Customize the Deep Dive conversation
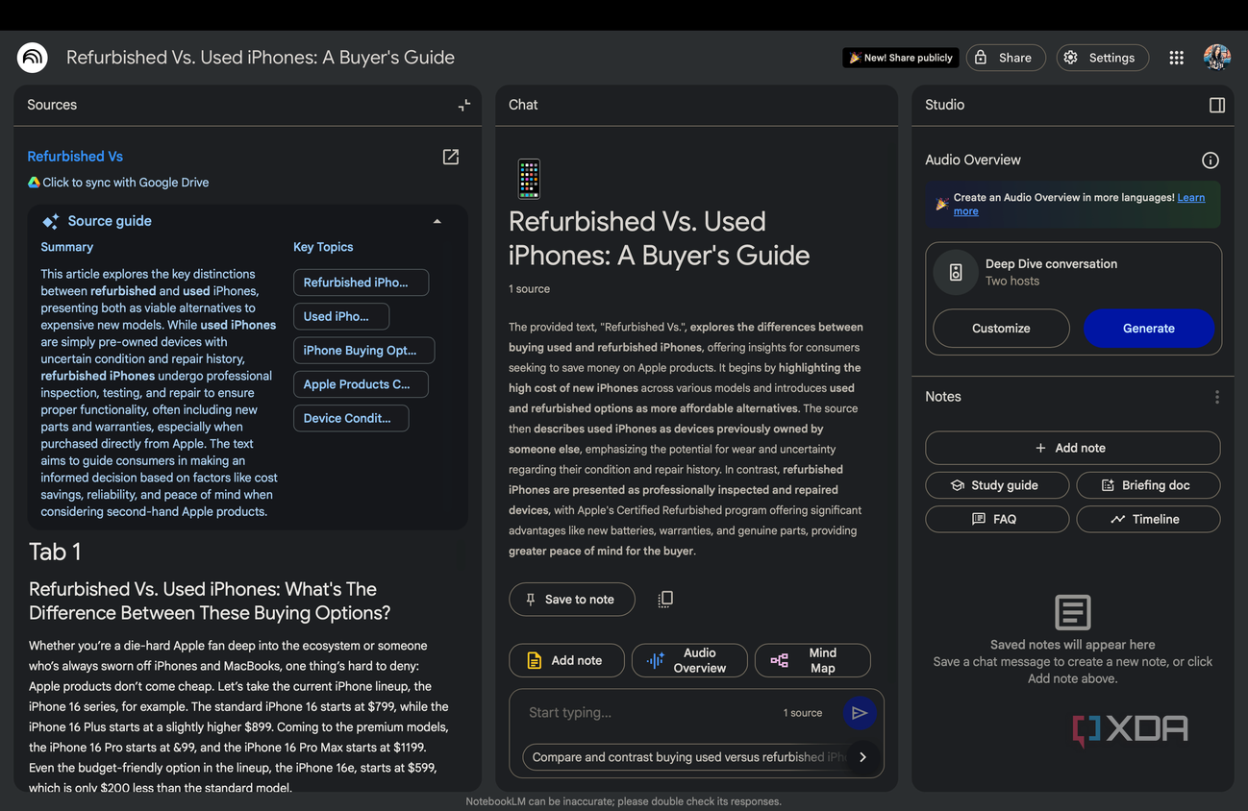Image resolution: width=1248 pixels, height=811 pixels. click(1001, 329)
